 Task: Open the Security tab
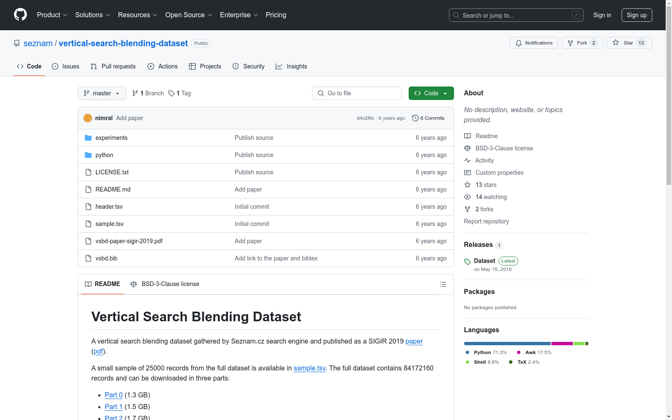[x=249, y=66]
